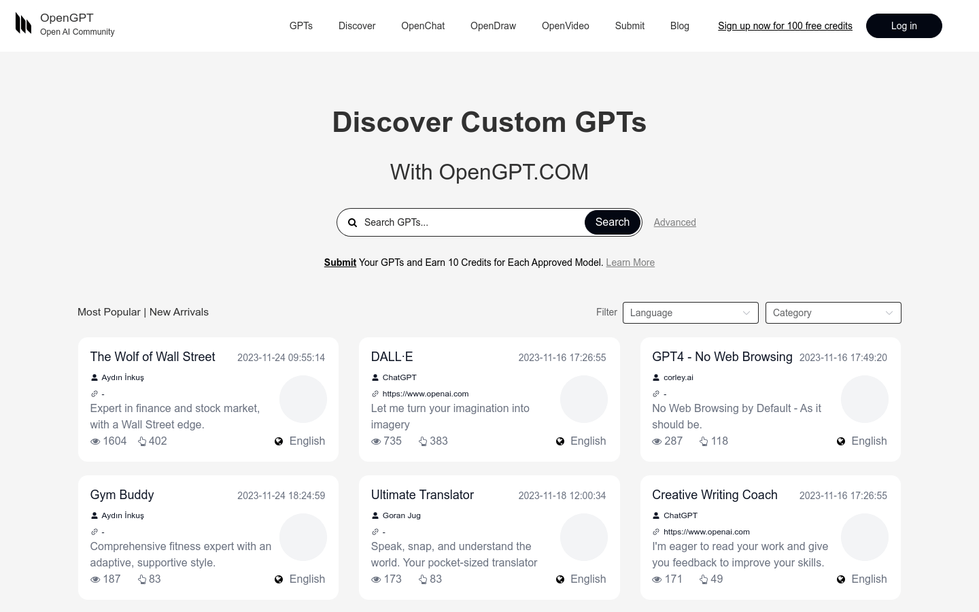Open The Wolf of Wall Street card title
The width and height of the screenshot is (979, 612).
point(152,357)
